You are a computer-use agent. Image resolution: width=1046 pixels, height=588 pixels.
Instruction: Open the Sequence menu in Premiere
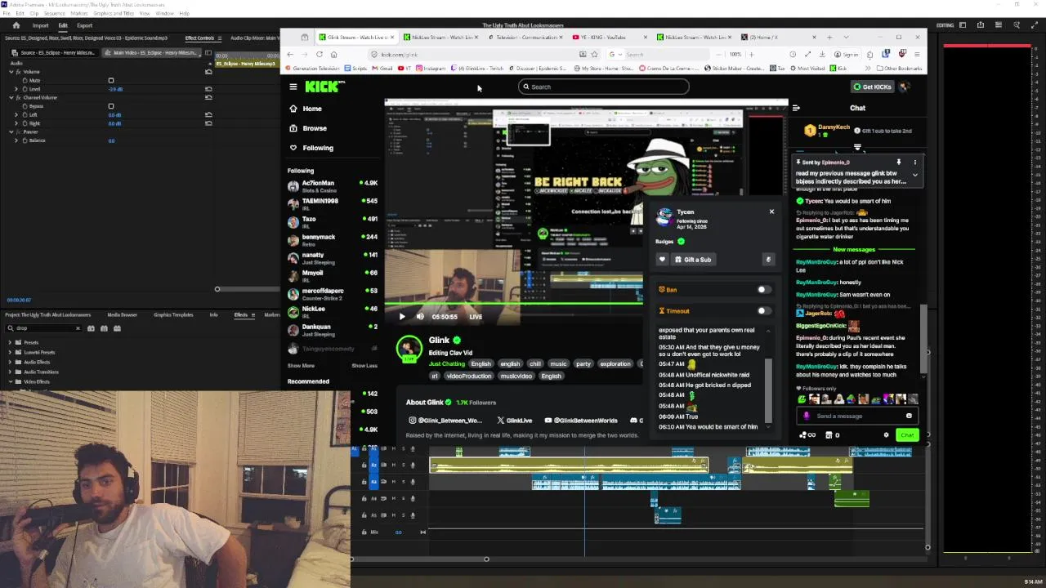click(x=54, y=14)
